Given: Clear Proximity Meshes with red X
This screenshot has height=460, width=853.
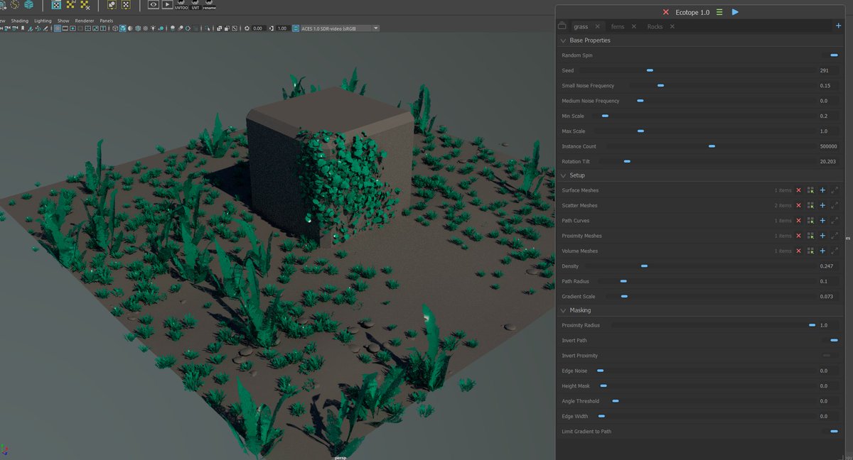Looking at the screenshot, I should [798, 236].
